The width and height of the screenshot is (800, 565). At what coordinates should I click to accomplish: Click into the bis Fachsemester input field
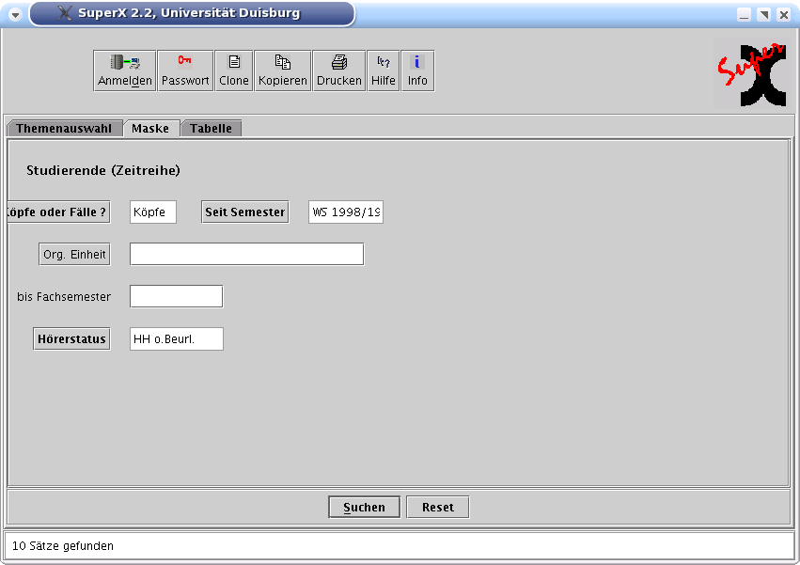point(176,297)
